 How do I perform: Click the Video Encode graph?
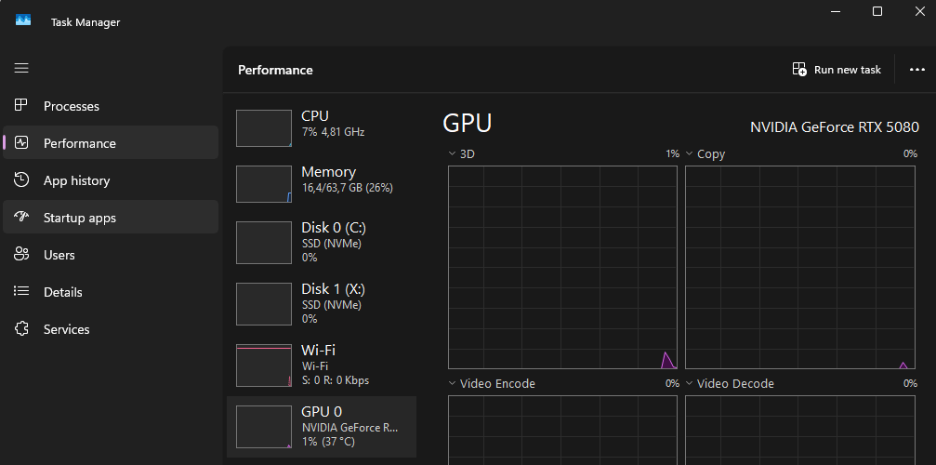click(x=563, y=430)
